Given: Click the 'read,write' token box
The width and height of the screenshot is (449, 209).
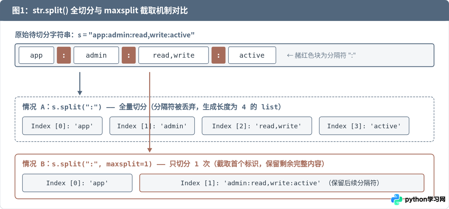Looking at the screenshot, I should click(174, 55).
